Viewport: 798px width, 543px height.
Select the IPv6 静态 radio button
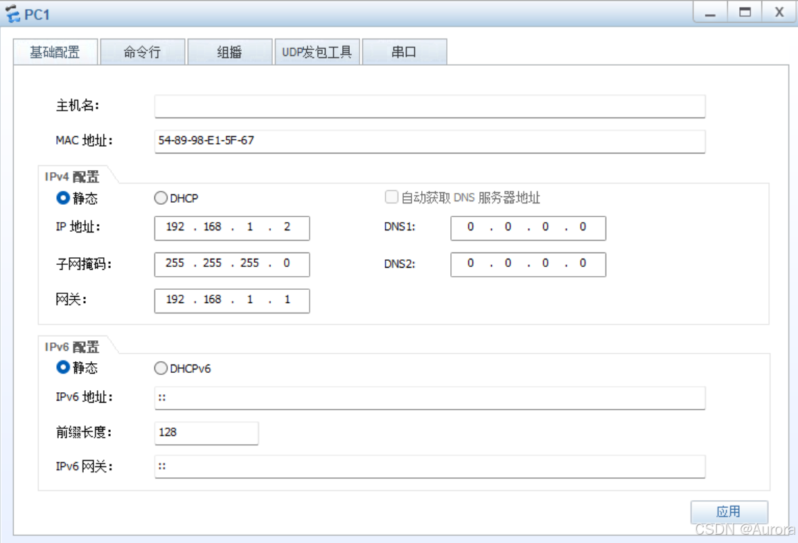[x=63, y=367]
